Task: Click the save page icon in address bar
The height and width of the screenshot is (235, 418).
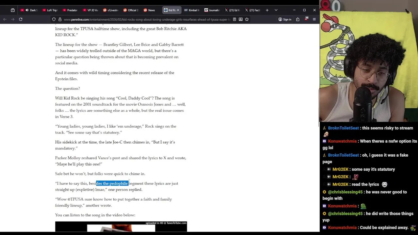Action: click(x=241, y=19)
